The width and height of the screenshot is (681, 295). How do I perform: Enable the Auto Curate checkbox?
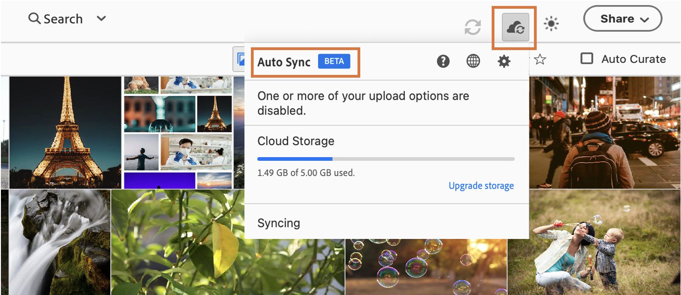(x=587, y=58)
